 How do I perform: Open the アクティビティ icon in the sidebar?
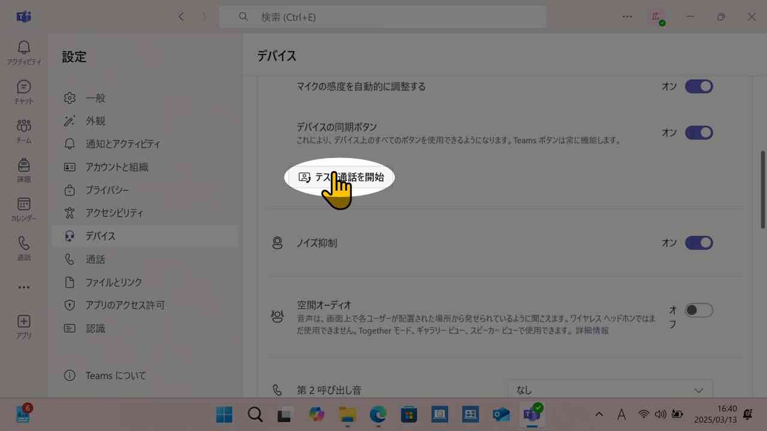[x=24, y=51]
